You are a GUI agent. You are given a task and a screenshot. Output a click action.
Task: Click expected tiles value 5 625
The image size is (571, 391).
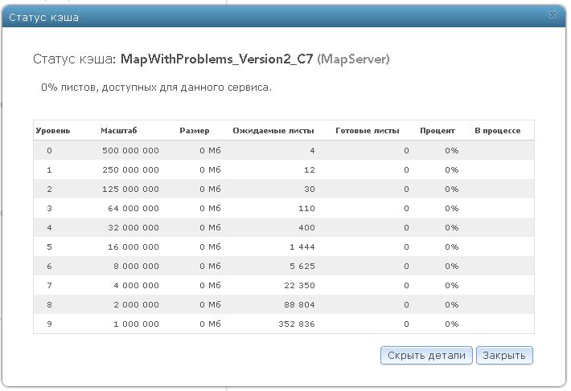pyautogui.click(x=302, y=266)
